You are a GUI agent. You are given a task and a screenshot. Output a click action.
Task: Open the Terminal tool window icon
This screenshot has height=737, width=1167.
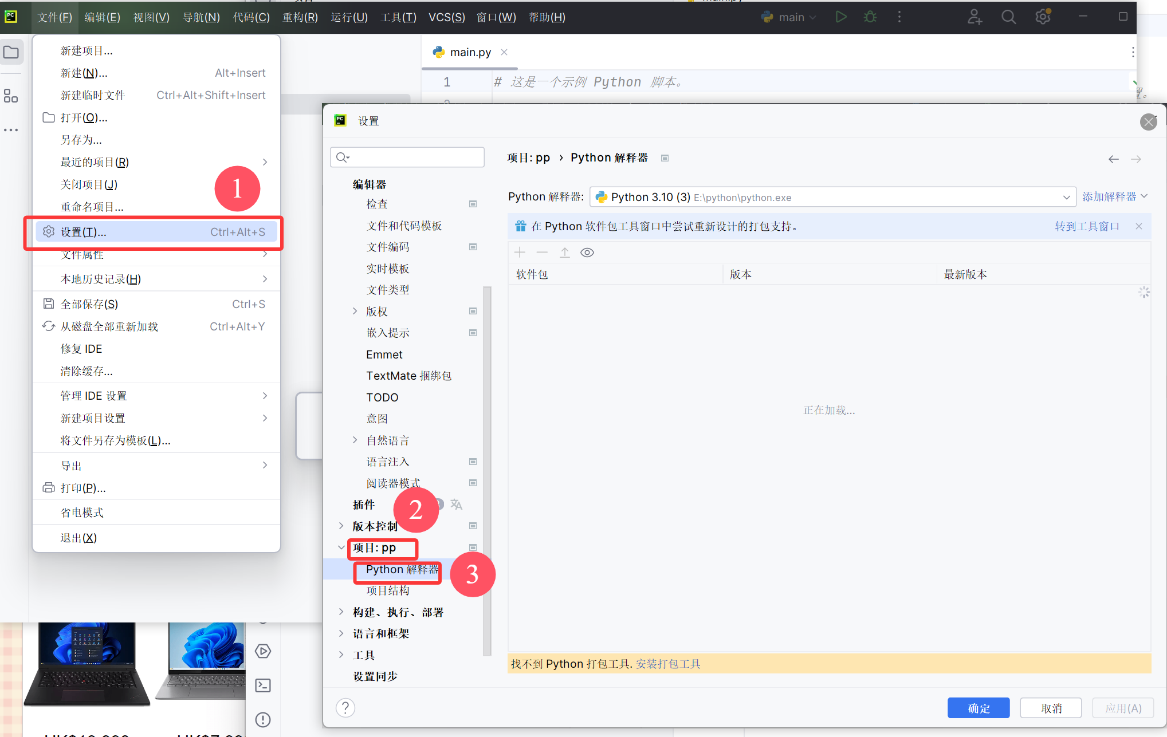263,685
